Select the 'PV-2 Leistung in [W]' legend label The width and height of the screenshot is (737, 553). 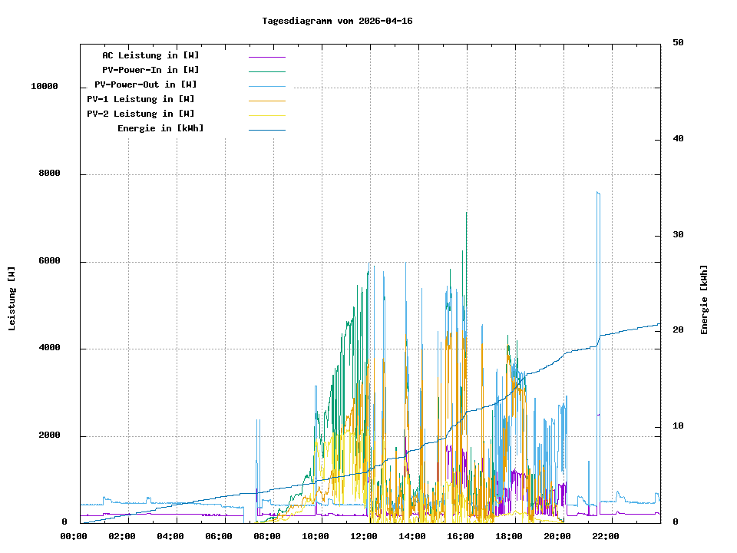(x=140, y=114)
